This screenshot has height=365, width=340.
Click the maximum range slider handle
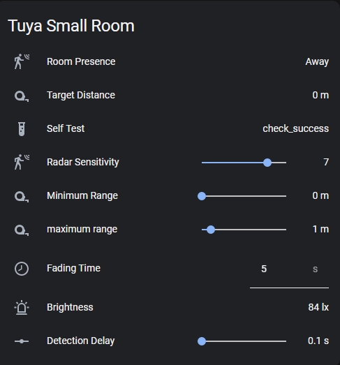211,230
